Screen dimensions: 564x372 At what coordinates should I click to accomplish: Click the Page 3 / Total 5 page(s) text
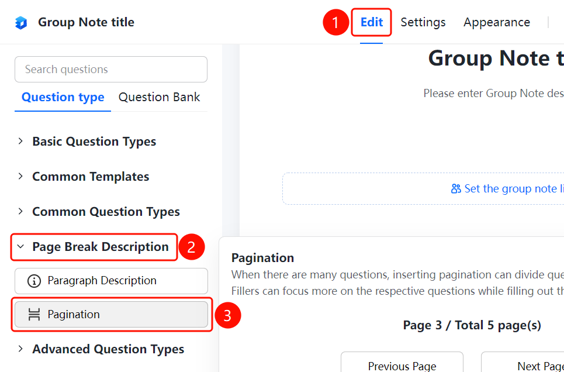(472, 325)
